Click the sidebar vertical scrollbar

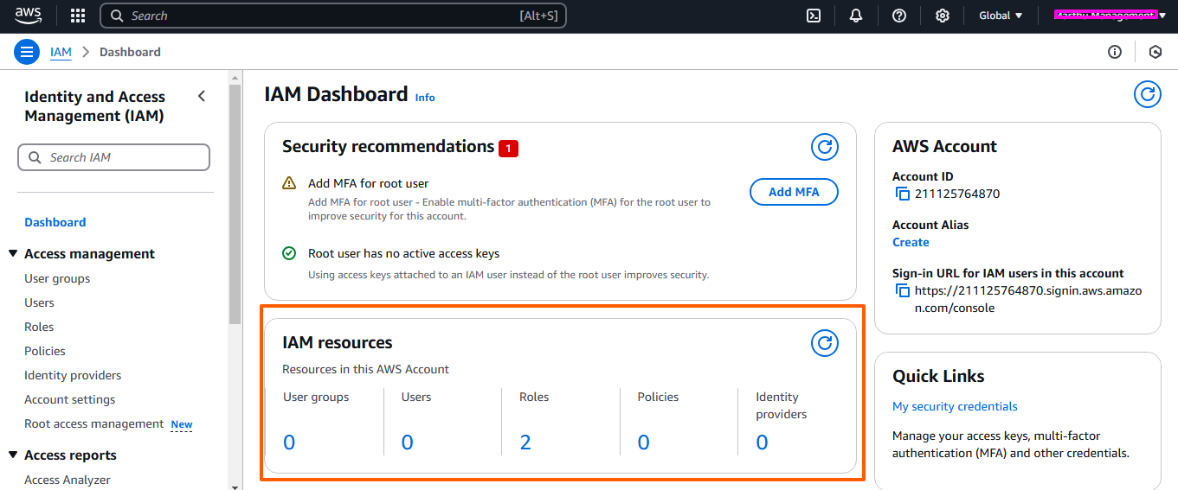(x=235, y=205)
